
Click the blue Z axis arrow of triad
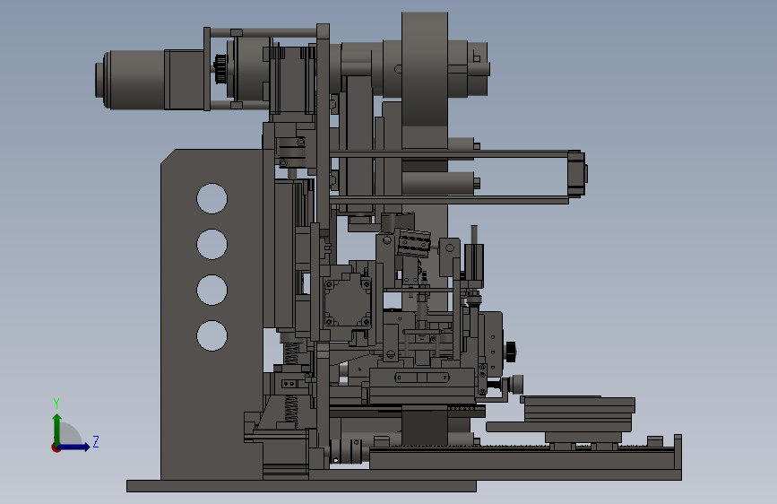(75, 447)
